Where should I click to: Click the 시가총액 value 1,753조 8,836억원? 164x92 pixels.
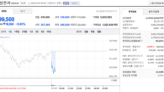click(x=154, y=18)
